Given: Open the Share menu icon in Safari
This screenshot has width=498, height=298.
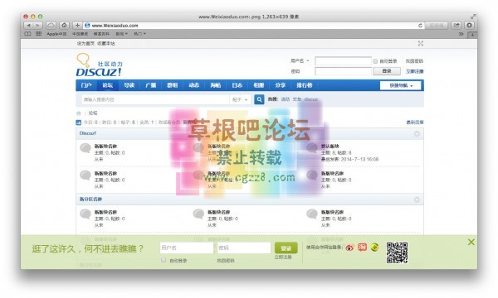Looking at the screenshot, I should (x=456, y=26).
